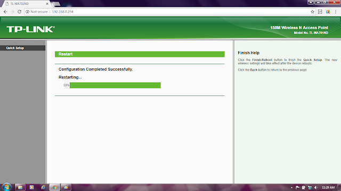Click 'Configuration Completed Successfully.' text

pos(96,70)
